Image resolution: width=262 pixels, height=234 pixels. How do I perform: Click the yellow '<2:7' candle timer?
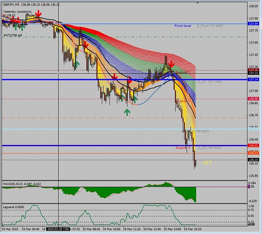pos(207,162)
